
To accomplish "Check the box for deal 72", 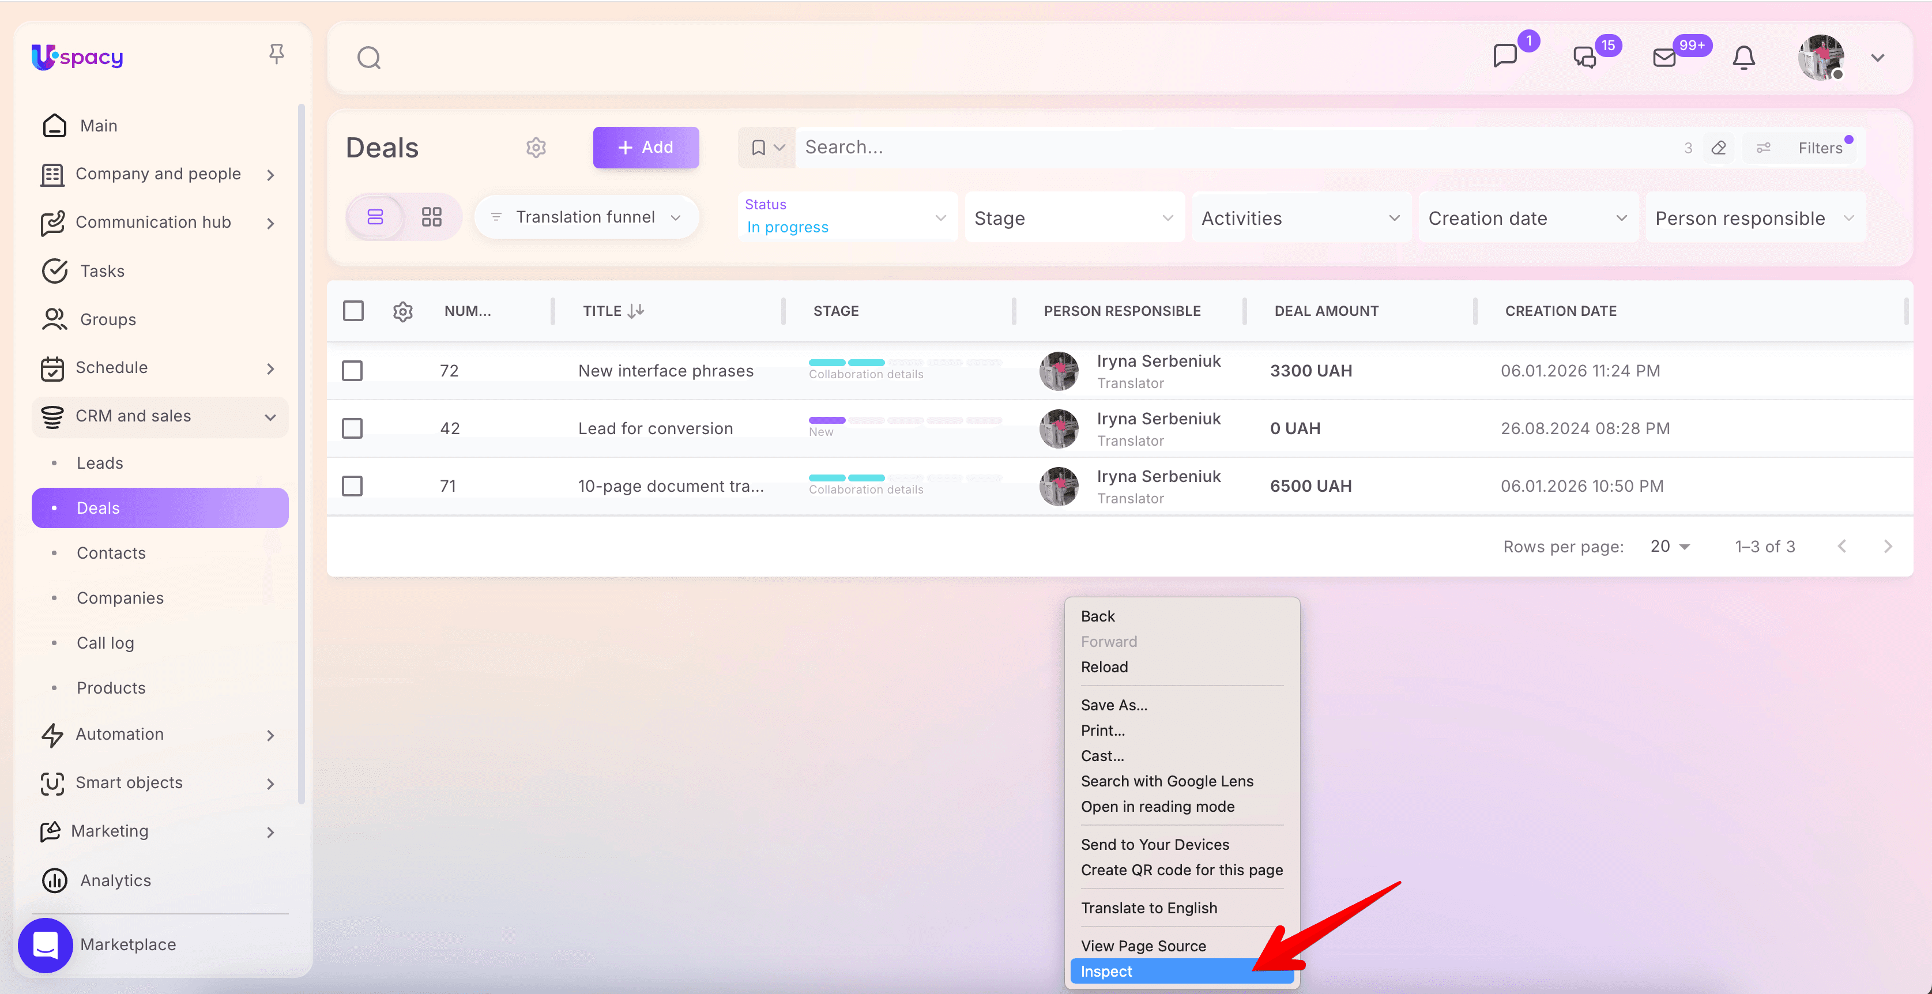I will point(352,371).
